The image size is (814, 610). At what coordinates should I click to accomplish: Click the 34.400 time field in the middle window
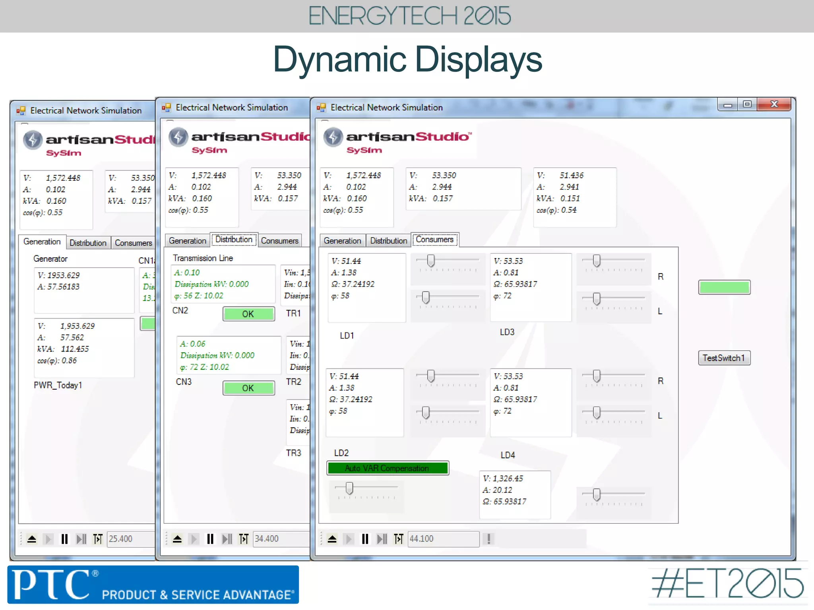pyautogui.click(x=281, y=539)
